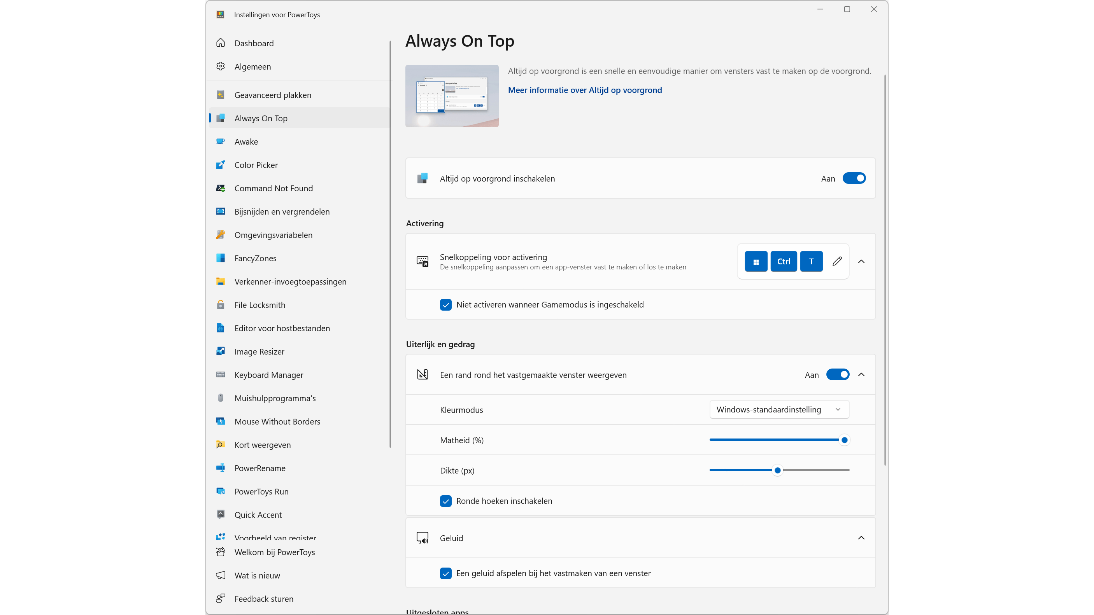Open Meer informatie over Altijd op voorgrond
Viewport: 1094px width, 615px height.
point(585,90)
